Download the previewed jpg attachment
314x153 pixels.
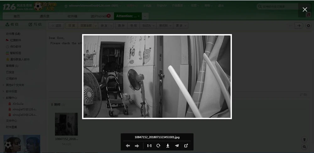(168, 146)
